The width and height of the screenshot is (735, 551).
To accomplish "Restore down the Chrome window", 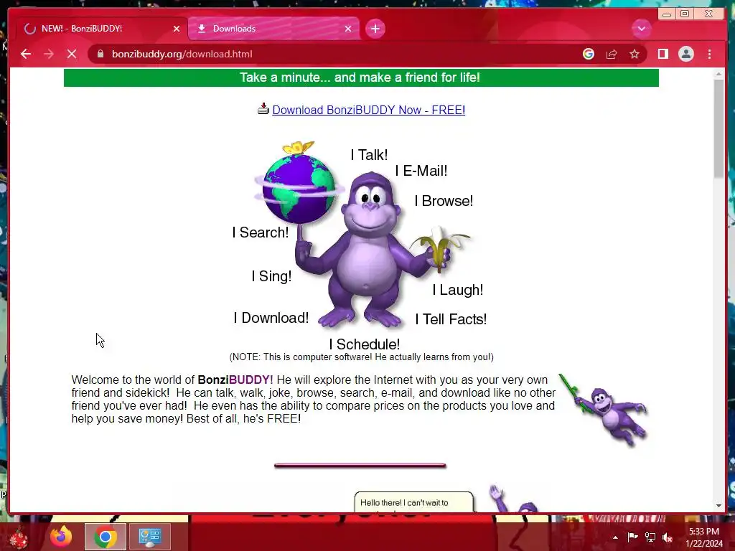I will (685, 14).
